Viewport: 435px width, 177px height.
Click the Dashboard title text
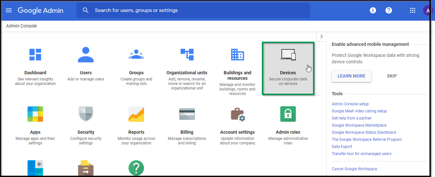click(x=35, y=73)
